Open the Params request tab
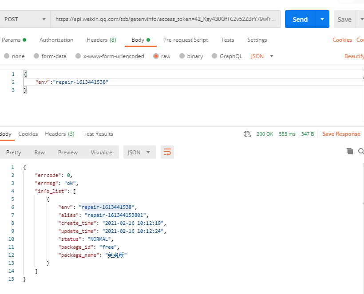The width and height of the screenshot is (364, 294). pos(14,40)
